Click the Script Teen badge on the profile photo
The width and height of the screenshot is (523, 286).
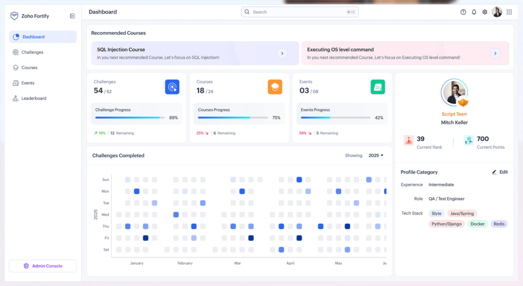[463, 102]
